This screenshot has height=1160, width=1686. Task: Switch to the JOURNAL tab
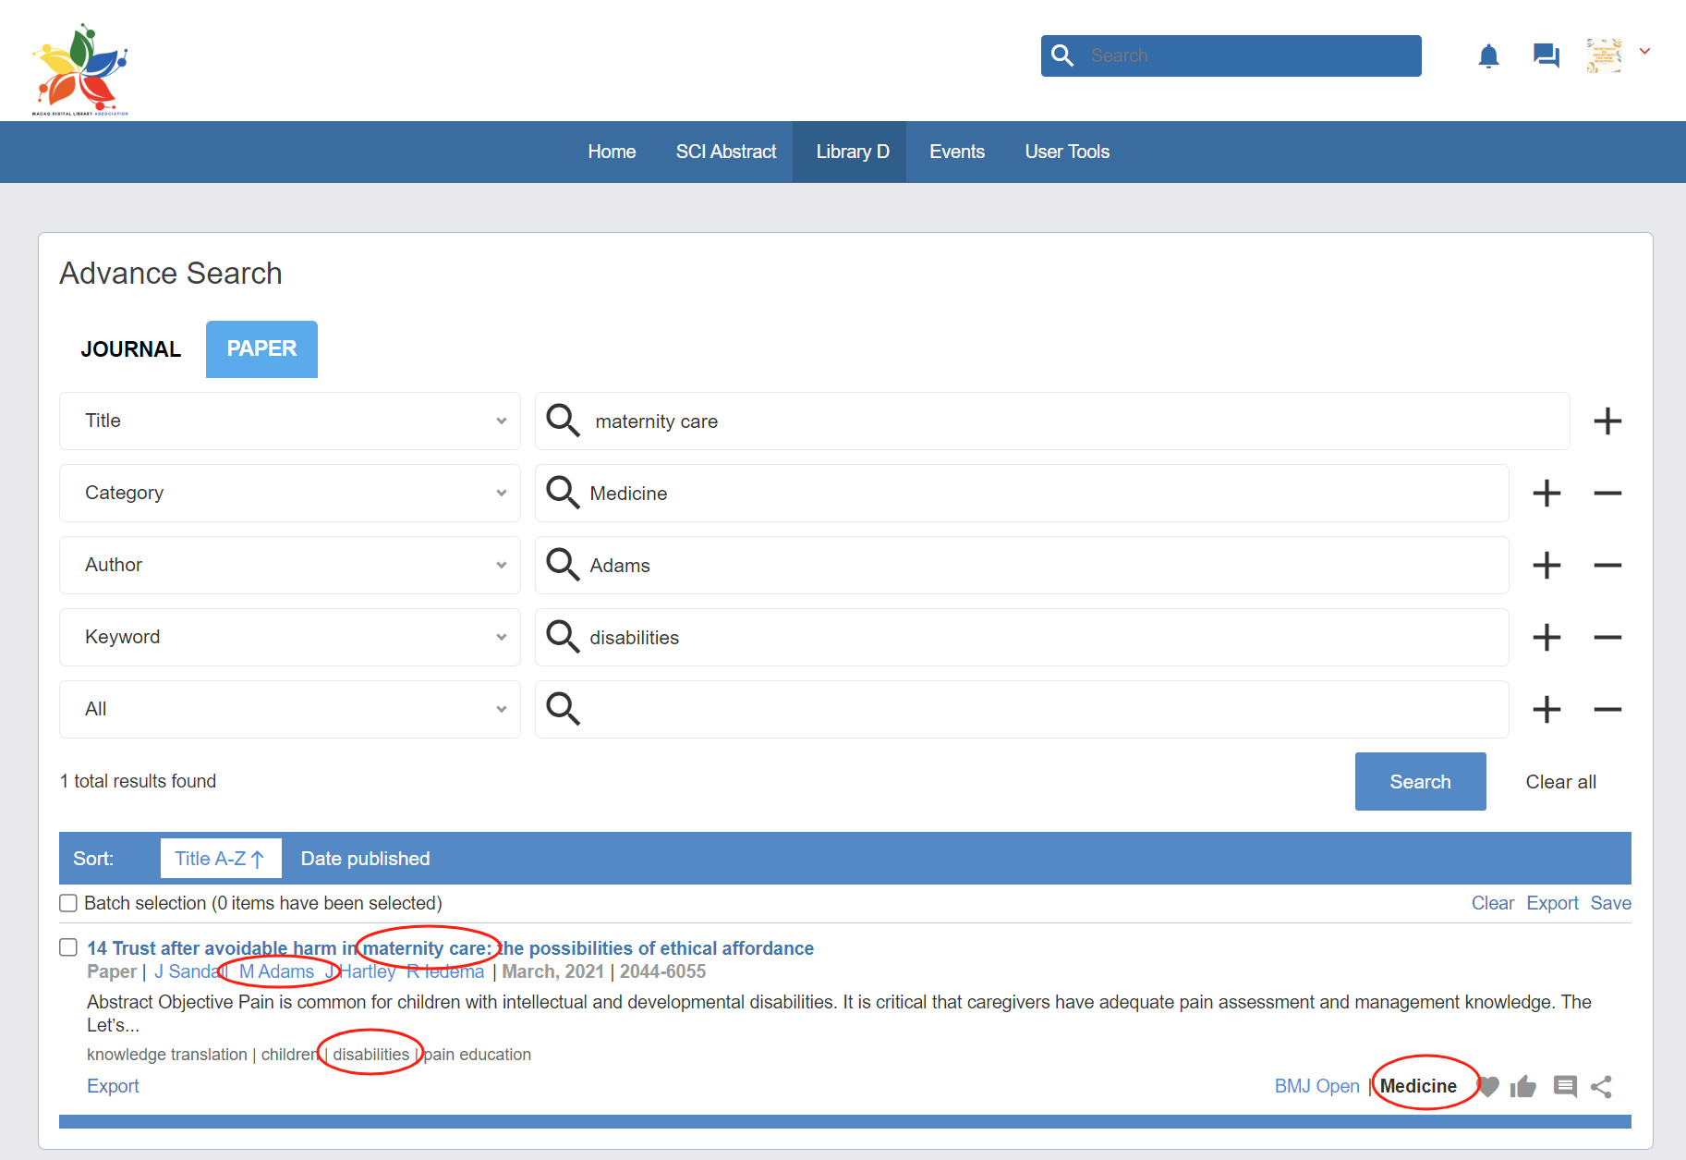click(131, 349)
